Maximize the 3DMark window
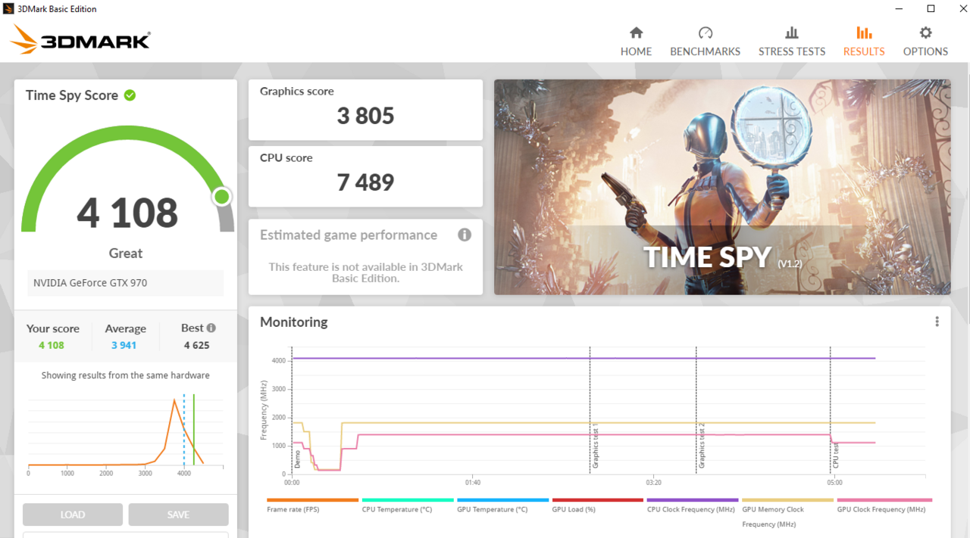The width and height of the screenshot is (970, 538). pyautogui.click(x=931, y=9)
